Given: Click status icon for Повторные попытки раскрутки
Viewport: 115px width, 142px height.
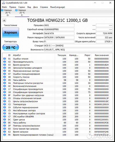Looking at the screenshot, I should click(4, 83).
